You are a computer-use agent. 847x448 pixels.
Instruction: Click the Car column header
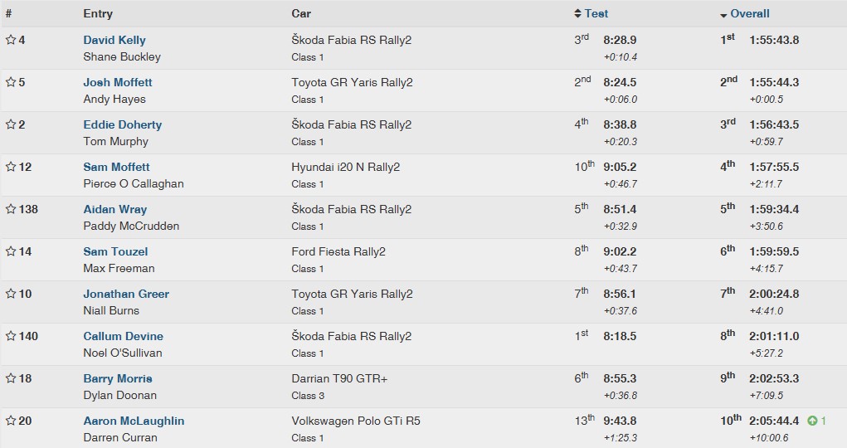point(301,13)
